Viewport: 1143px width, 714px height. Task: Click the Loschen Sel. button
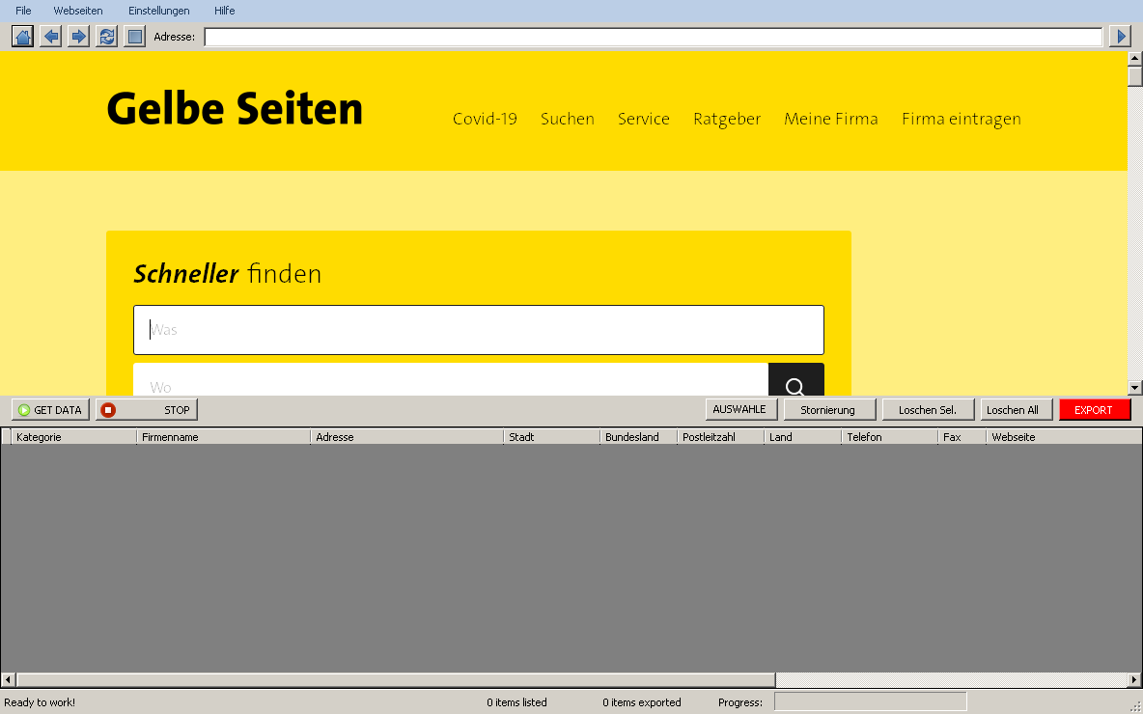927,410
